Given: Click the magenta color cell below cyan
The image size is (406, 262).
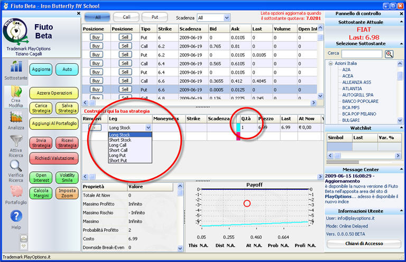Looking at the screenshot, I should 238,137.
